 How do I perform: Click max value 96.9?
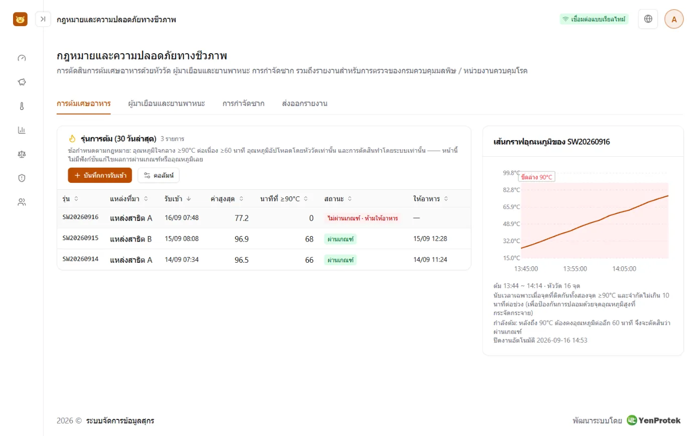[242, 239]
